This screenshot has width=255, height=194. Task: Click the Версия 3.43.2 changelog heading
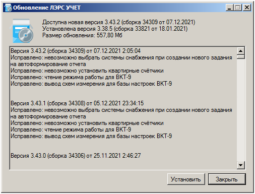coord(76,51)
